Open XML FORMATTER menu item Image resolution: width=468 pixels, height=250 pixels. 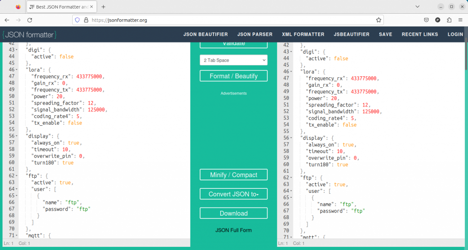[303, 34]
